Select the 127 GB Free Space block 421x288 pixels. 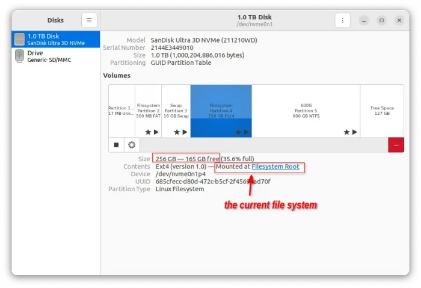pos(382,111)
